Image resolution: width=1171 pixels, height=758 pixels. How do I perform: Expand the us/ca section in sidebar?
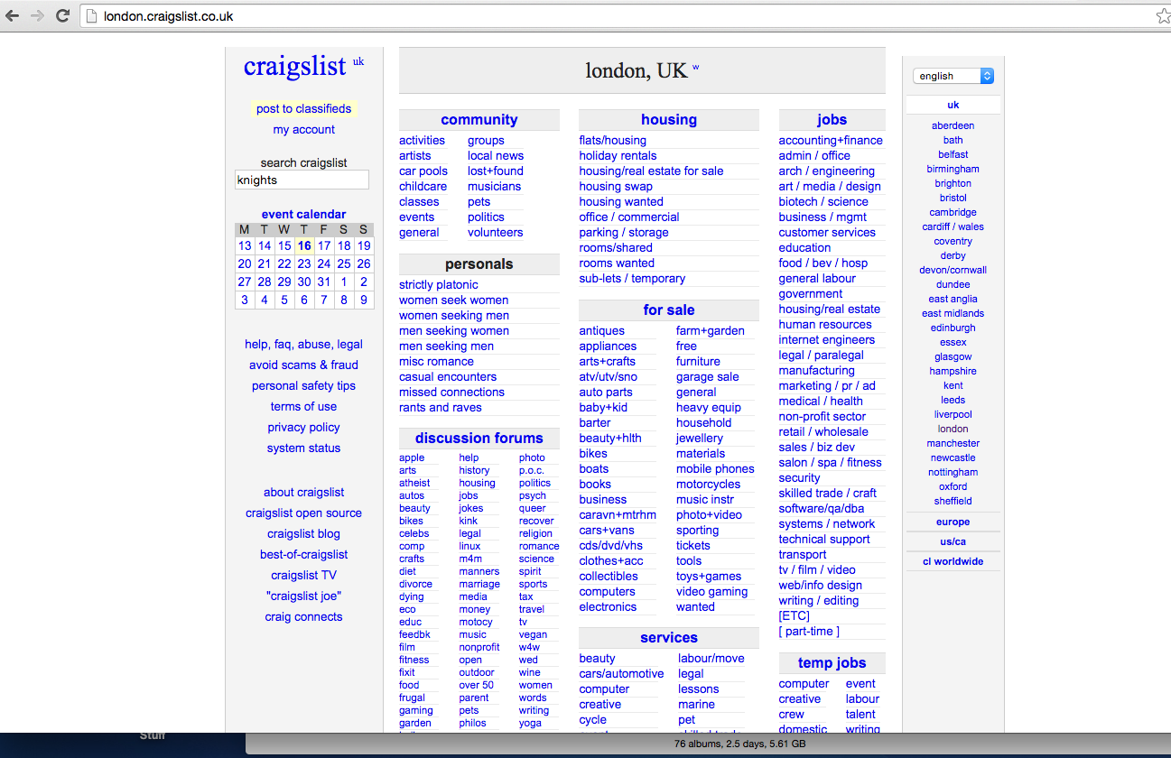click(953, 541)
